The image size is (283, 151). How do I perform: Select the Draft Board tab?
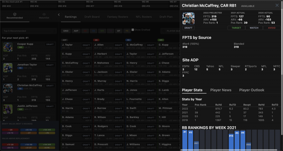(x=92, y=17)
